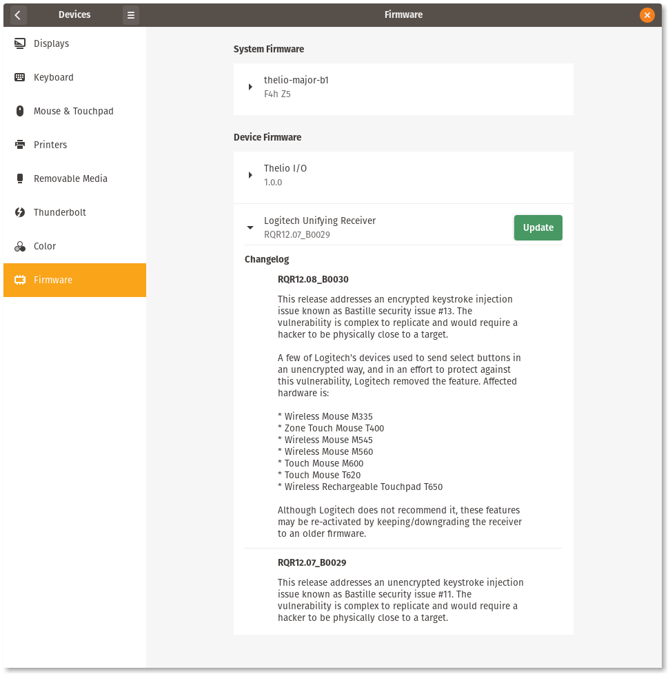Click the Wireless Mouse M335 list entry
The width and height of the screenshot is (668, 674).
[325, 416]
